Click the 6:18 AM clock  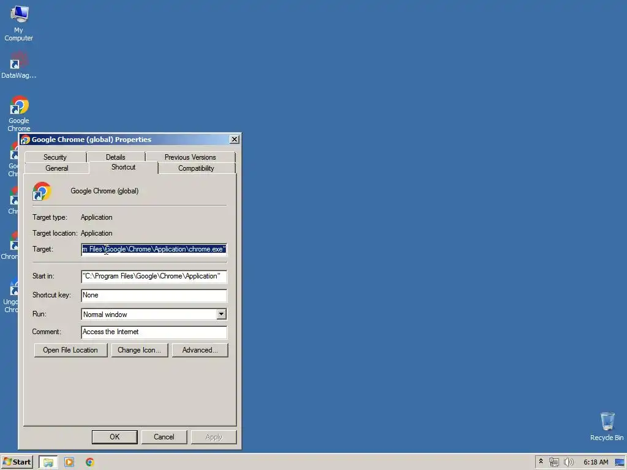click(x=596, y=462)
